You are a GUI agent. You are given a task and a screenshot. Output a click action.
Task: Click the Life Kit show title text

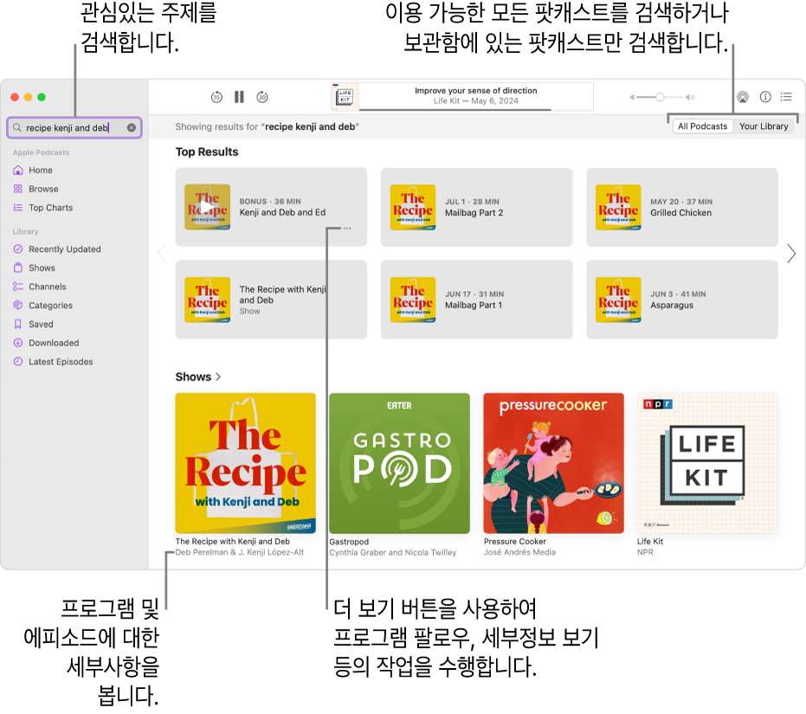click(650, 542)
